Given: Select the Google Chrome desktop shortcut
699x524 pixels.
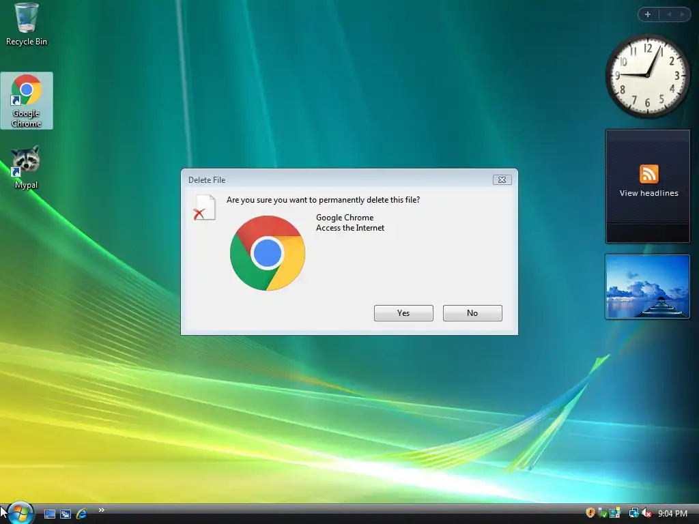Looking at the screenshot, I should (27, 101).
